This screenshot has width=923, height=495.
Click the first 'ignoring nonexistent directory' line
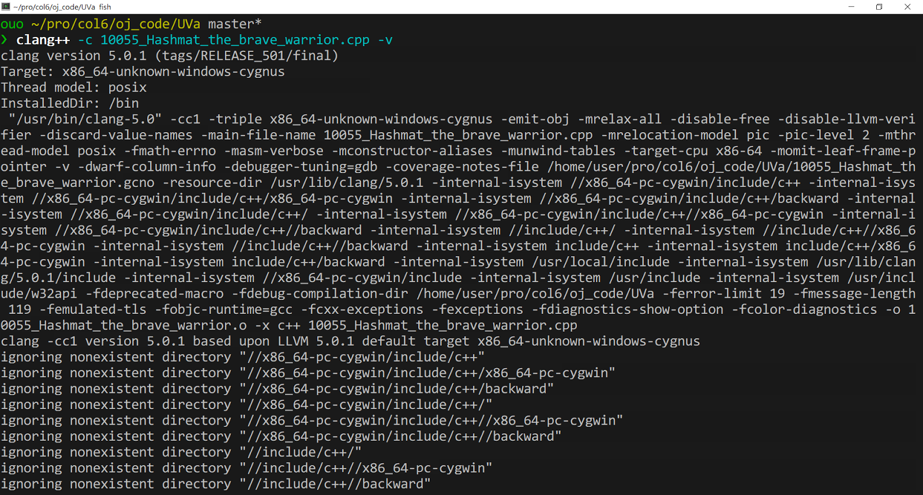(242, 357)
